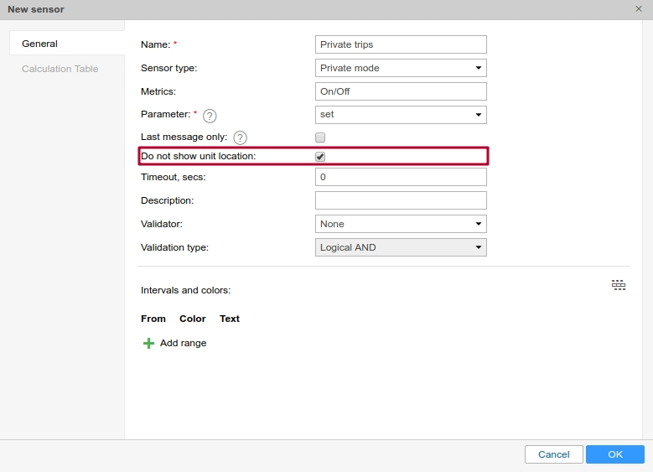Image resolution: width=653 pixels, height=472 pixels.
Task: Click the green plus Add range icon
Action: point(148,343)
